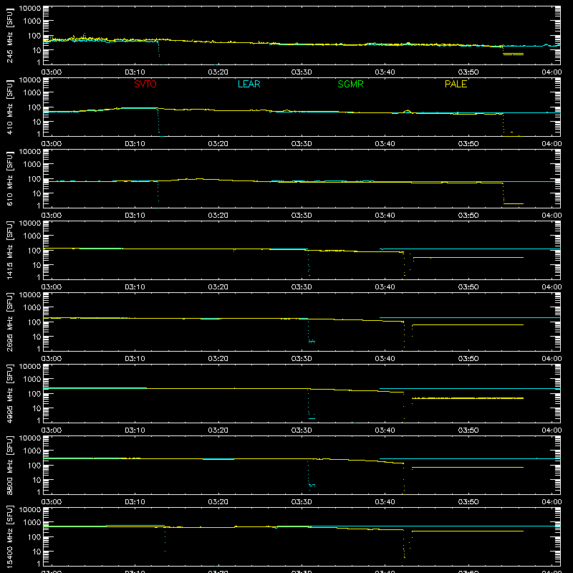Click the 03:30 time label below the 245 MHz plot
Image resolution: width=573 pixels, height=573 pixels.
[x=302, y=72]
